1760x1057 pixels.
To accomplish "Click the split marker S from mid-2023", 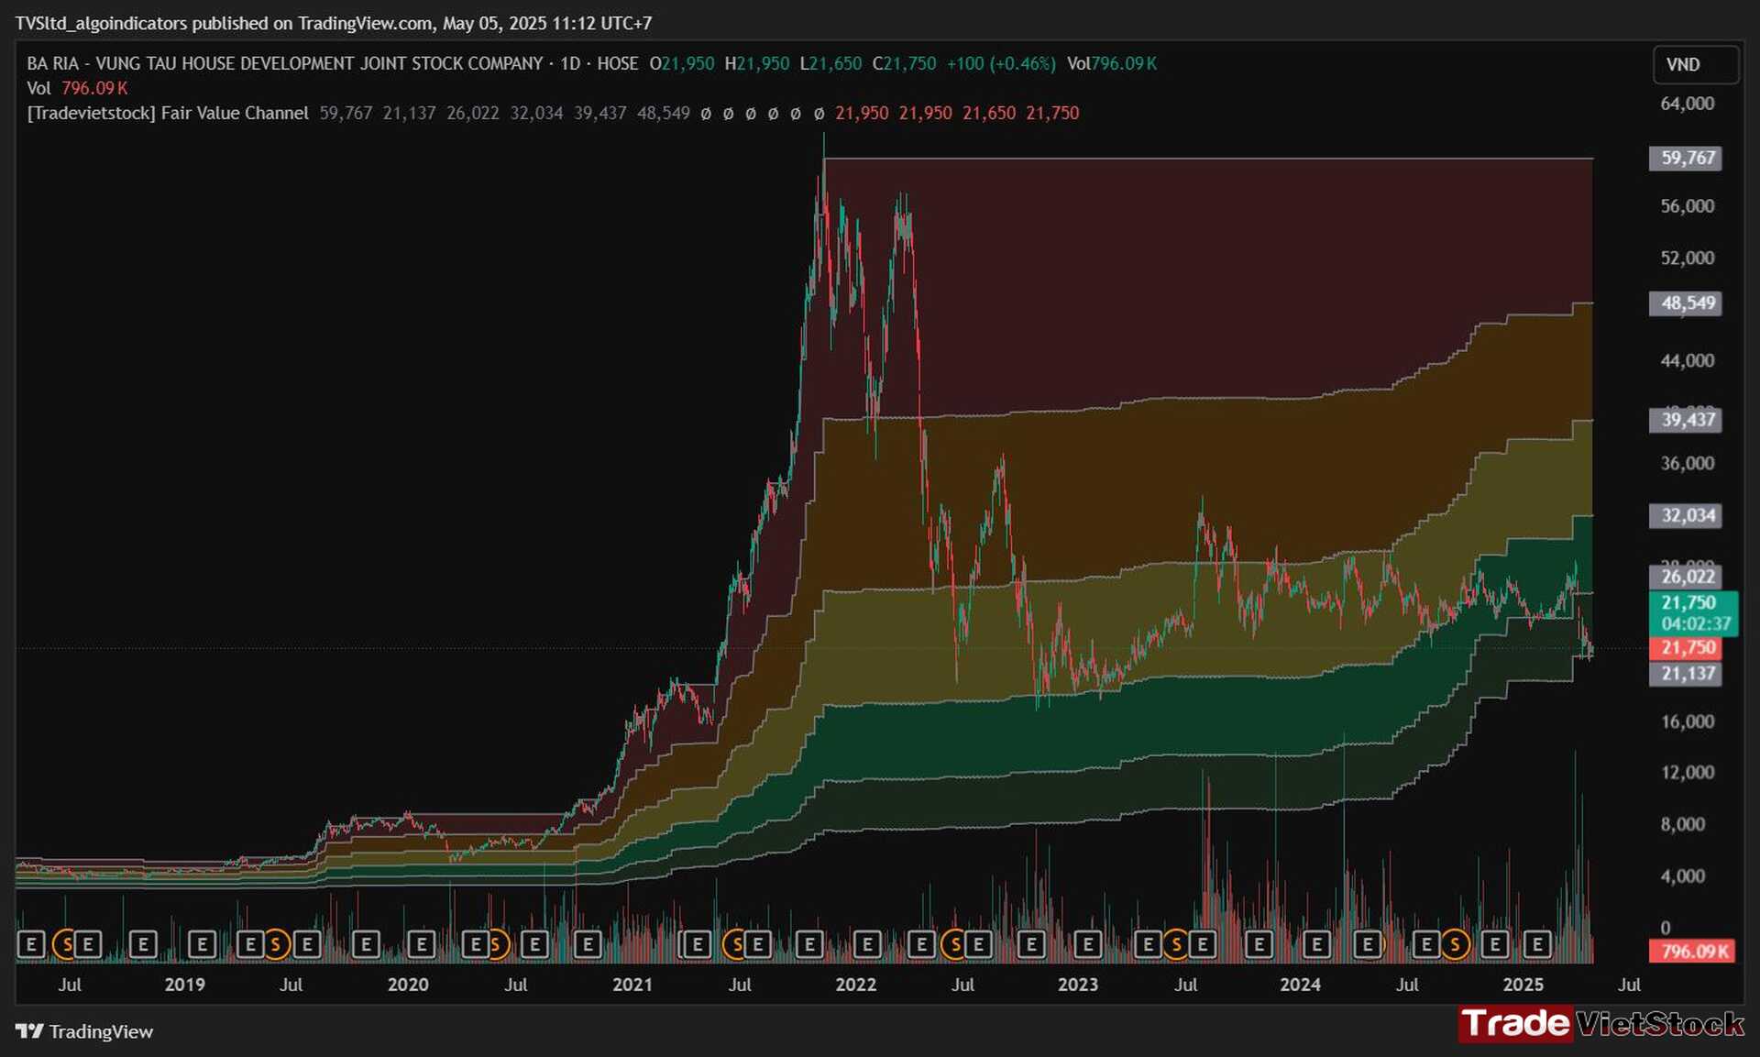I will coord(1177,943).
